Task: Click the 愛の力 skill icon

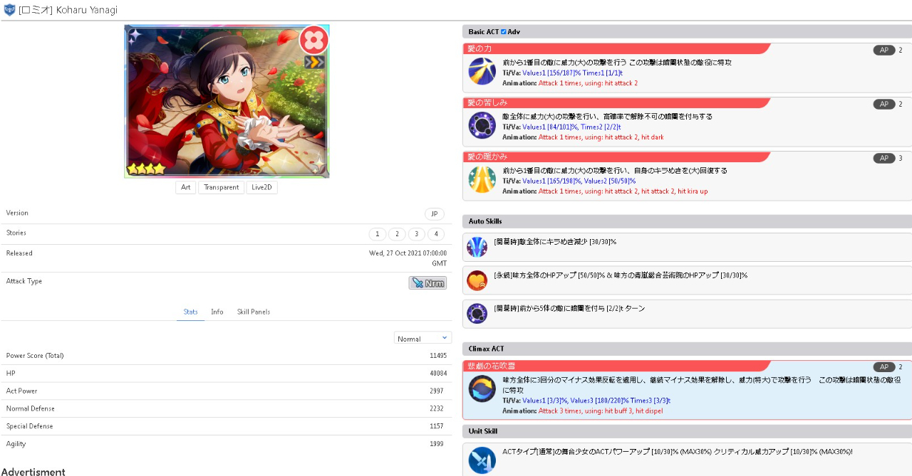Action: (x=482, y=71)
